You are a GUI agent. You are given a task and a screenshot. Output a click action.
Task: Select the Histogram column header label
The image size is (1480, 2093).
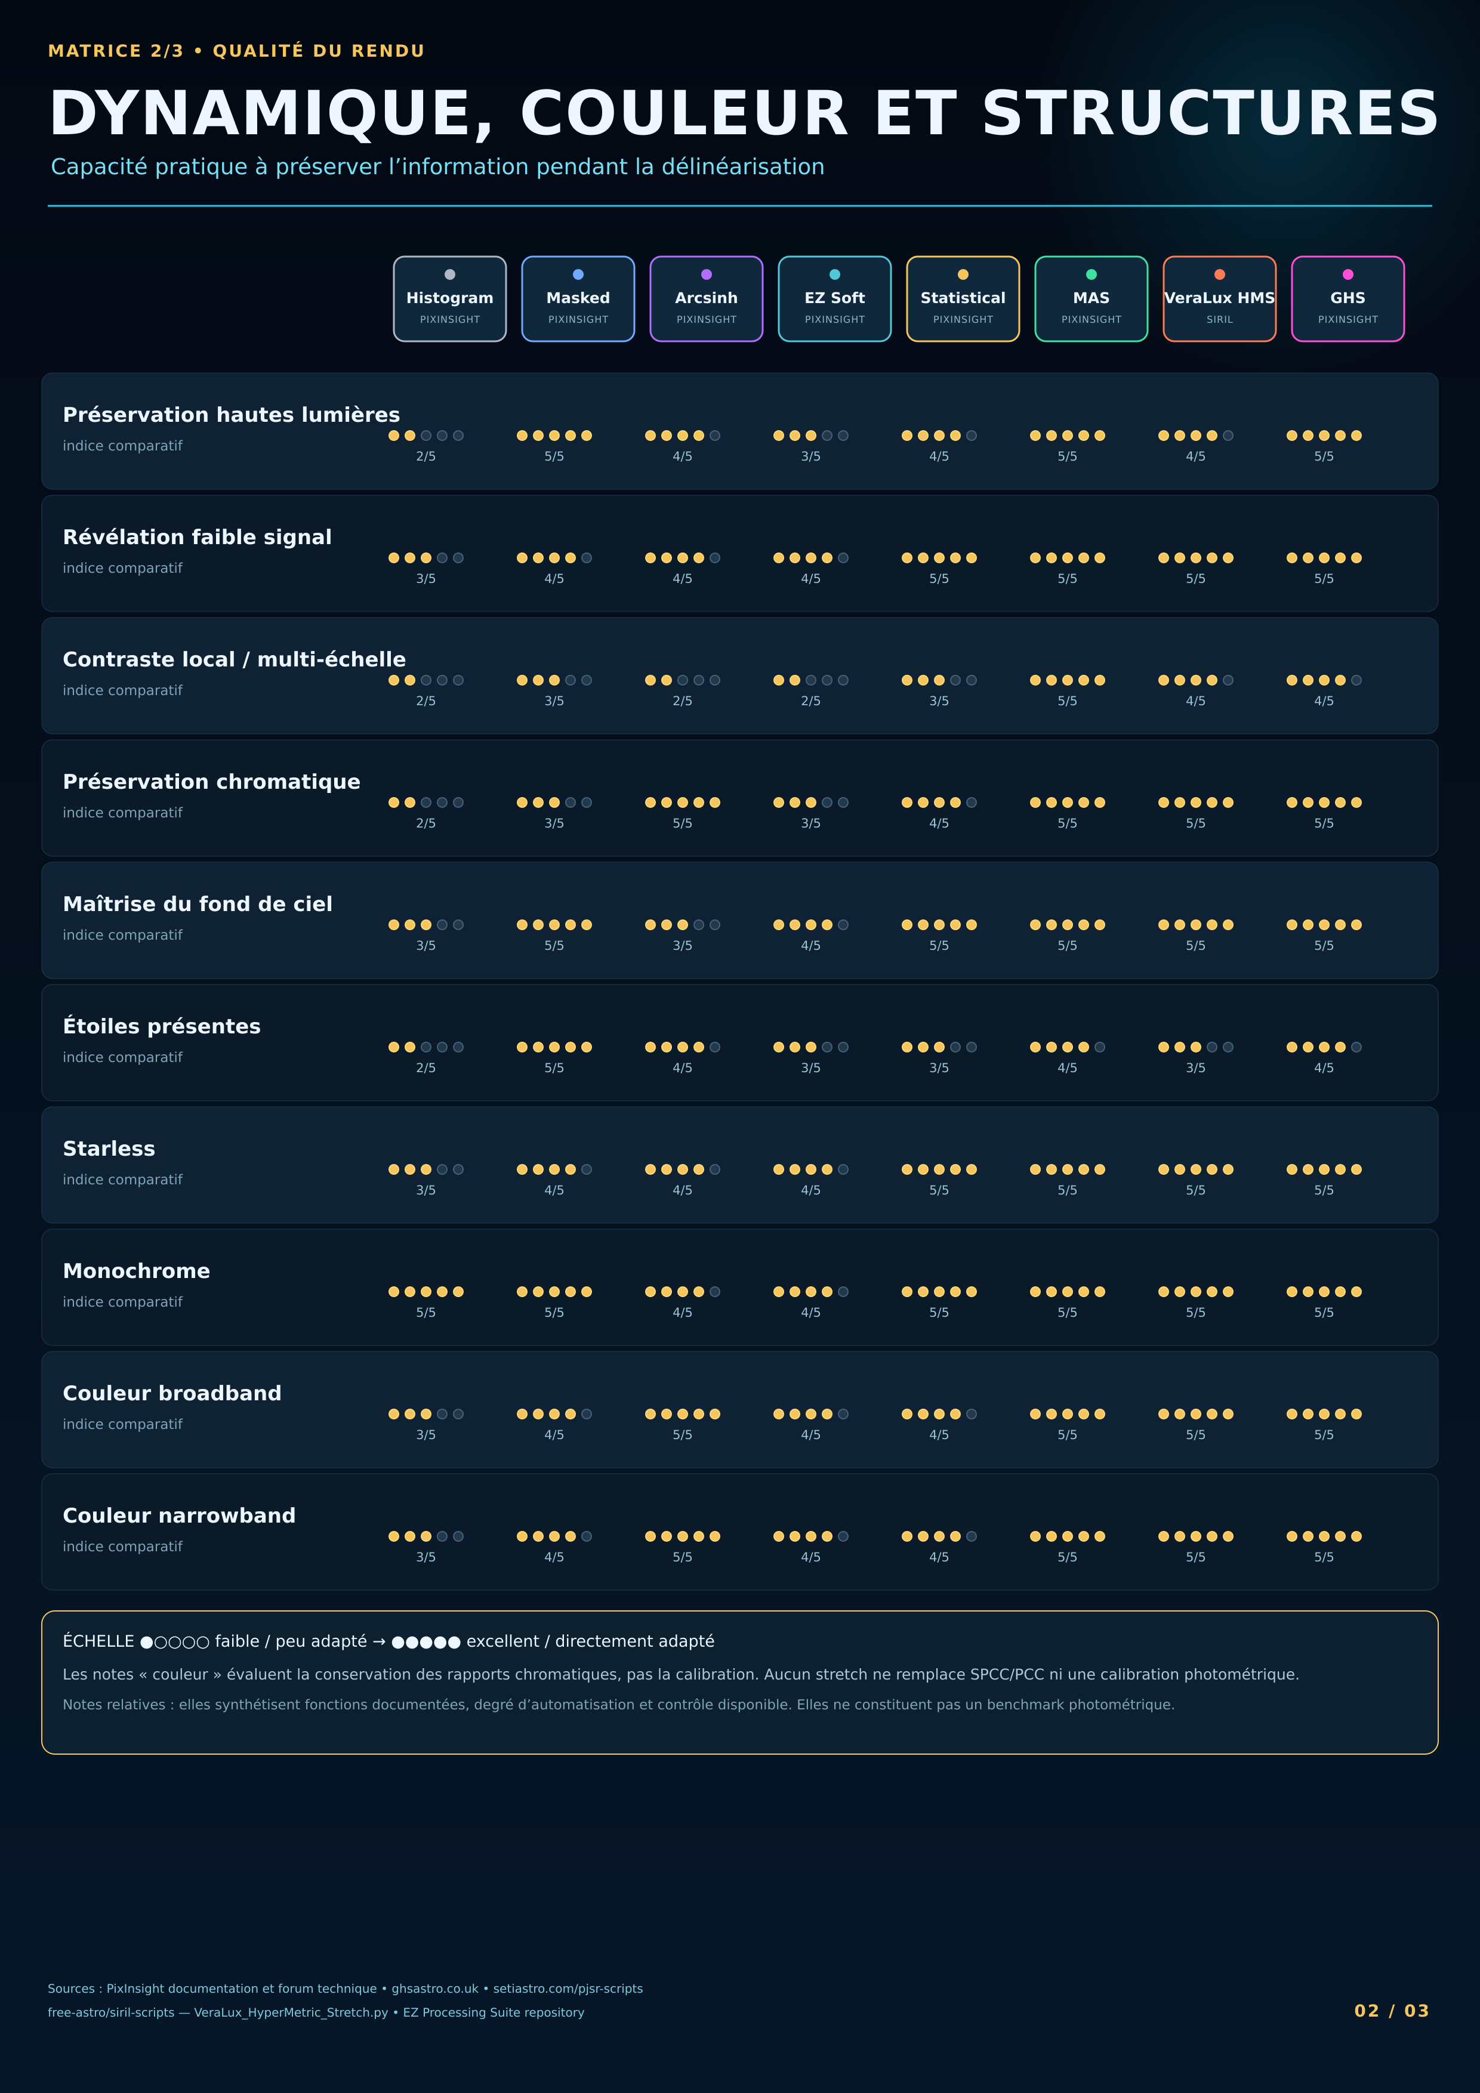(449, 298)
